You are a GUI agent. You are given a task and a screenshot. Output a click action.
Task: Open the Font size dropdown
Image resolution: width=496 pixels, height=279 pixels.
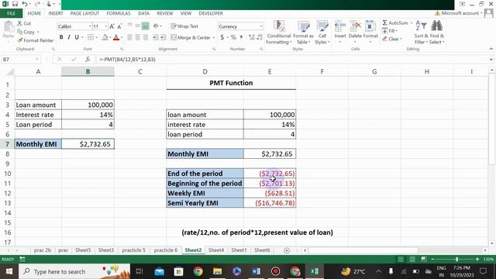pos(105,26)
